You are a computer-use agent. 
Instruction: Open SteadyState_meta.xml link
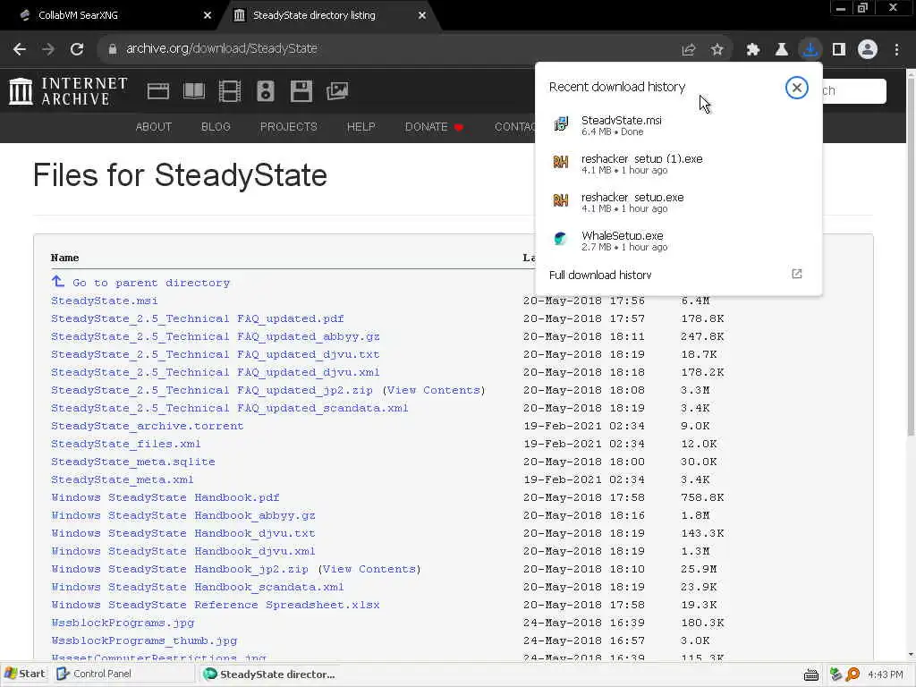(122, 479)
